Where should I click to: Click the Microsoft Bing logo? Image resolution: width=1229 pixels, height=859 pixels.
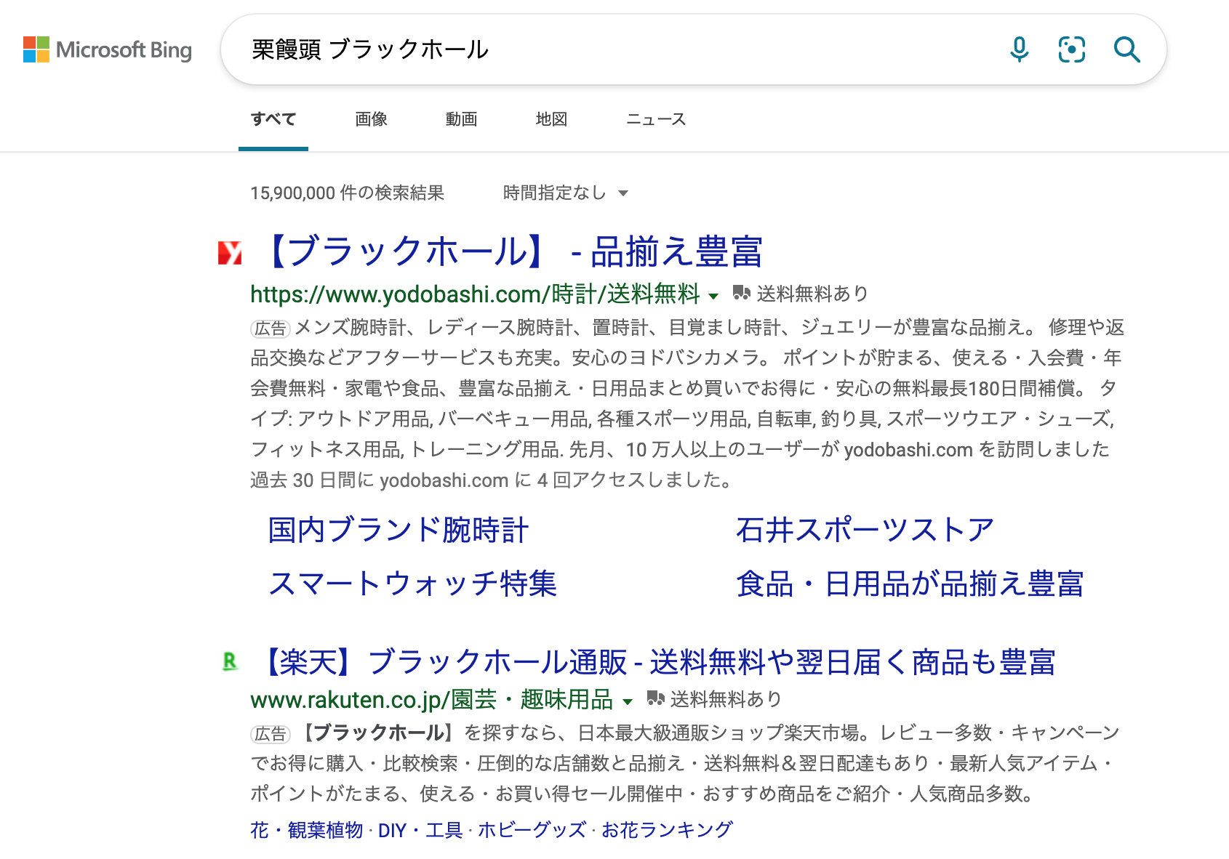click(108, 49)
